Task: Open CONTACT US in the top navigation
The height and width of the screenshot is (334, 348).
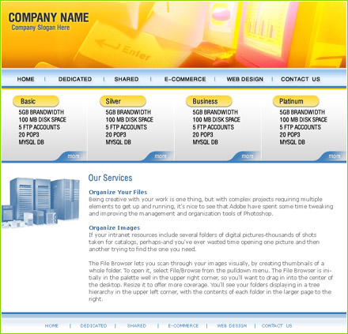Action: click(301, 79)
